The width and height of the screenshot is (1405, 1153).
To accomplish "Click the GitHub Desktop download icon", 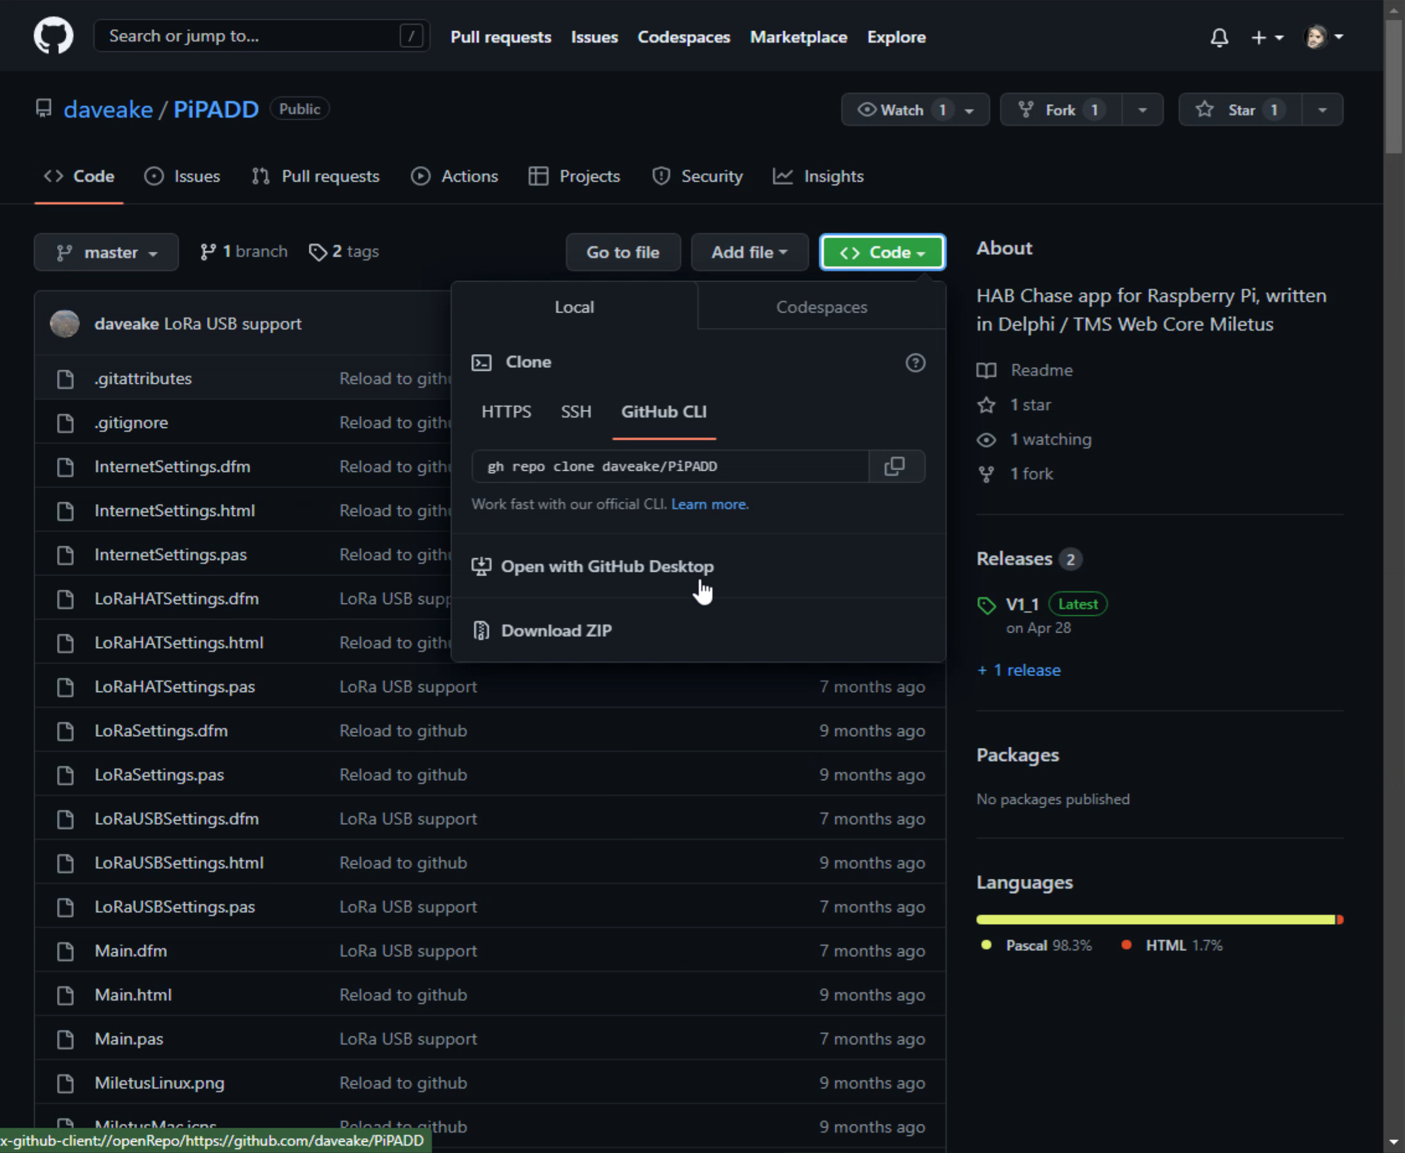I will pos(481,566).
